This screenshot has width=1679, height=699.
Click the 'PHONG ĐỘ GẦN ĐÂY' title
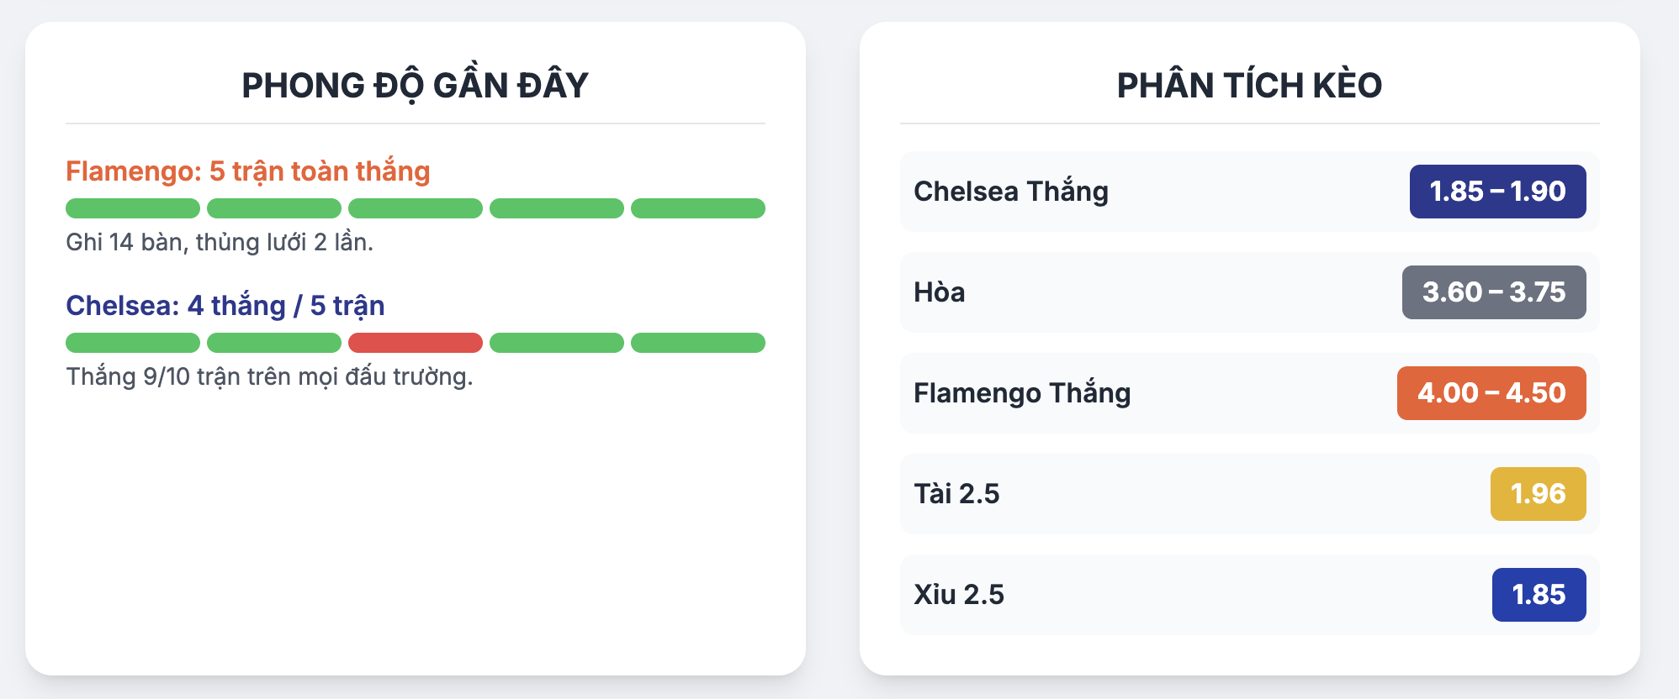(416, 85)
